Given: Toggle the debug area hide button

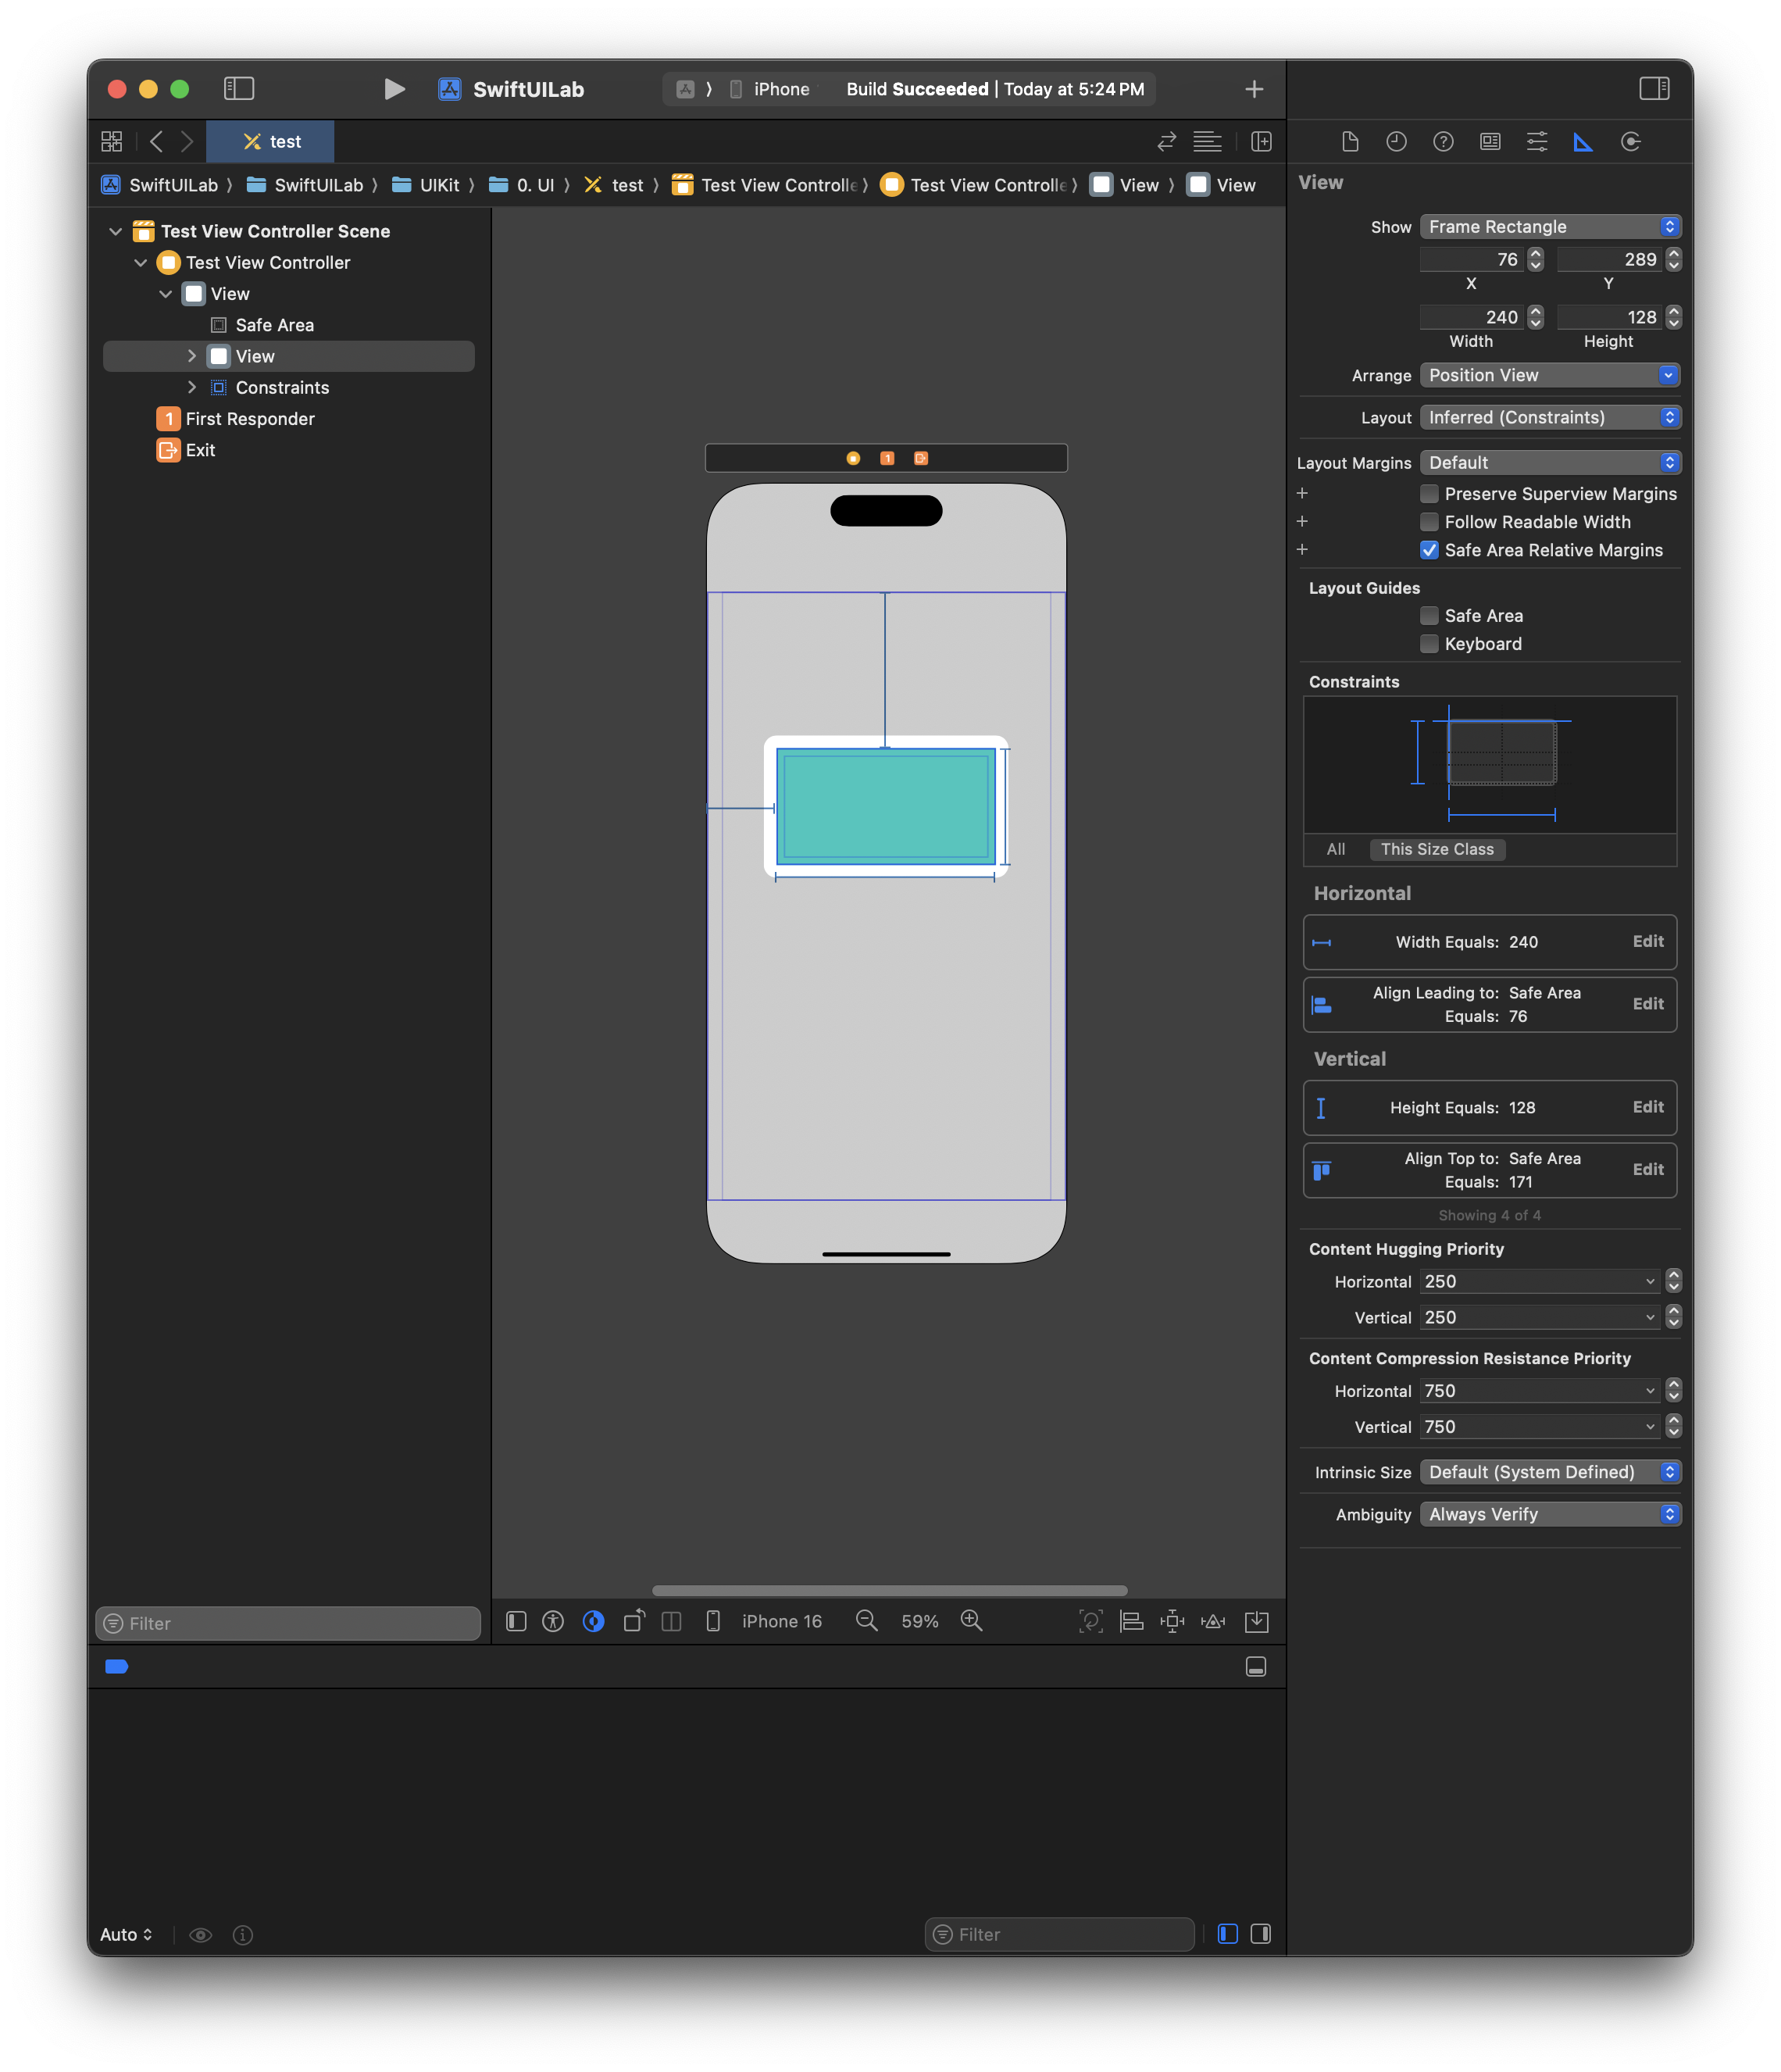Looking at the screenshot, I should pyautogui.click(x=1256, y=1666).
